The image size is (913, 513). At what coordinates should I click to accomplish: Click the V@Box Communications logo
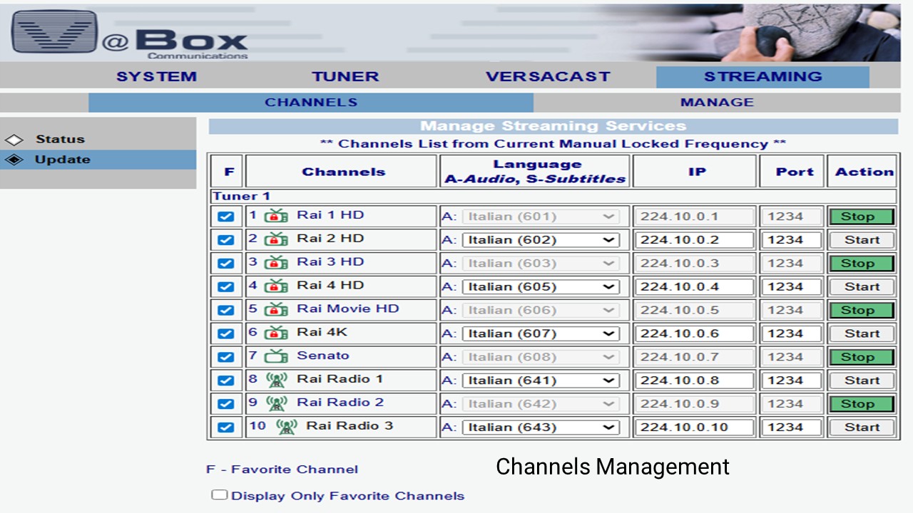tap(130, 34)
